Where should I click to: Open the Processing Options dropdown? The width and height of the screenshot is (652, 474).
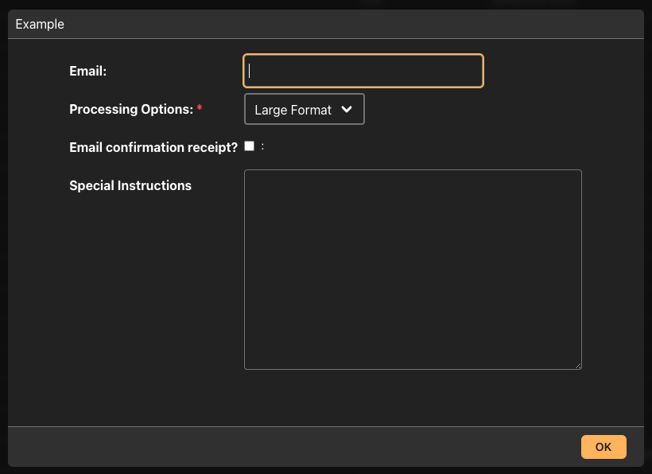point(305,109)
